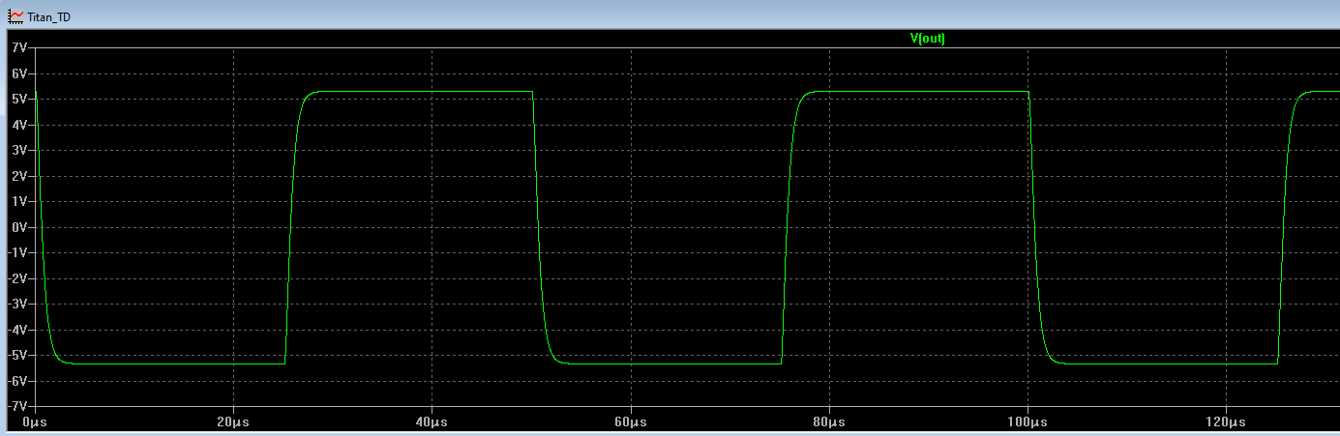Screen dimensions: 1340x436
Task: Click the -7V vertical axis label
Action: point(17,406)
